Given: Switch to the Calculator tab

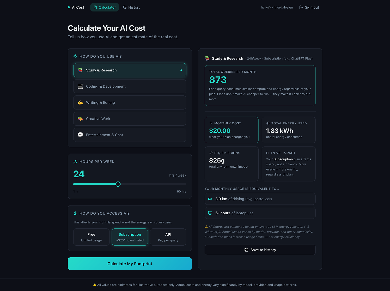Looking at the screenshot, I should pyautogui.click(x=105, y=7).
